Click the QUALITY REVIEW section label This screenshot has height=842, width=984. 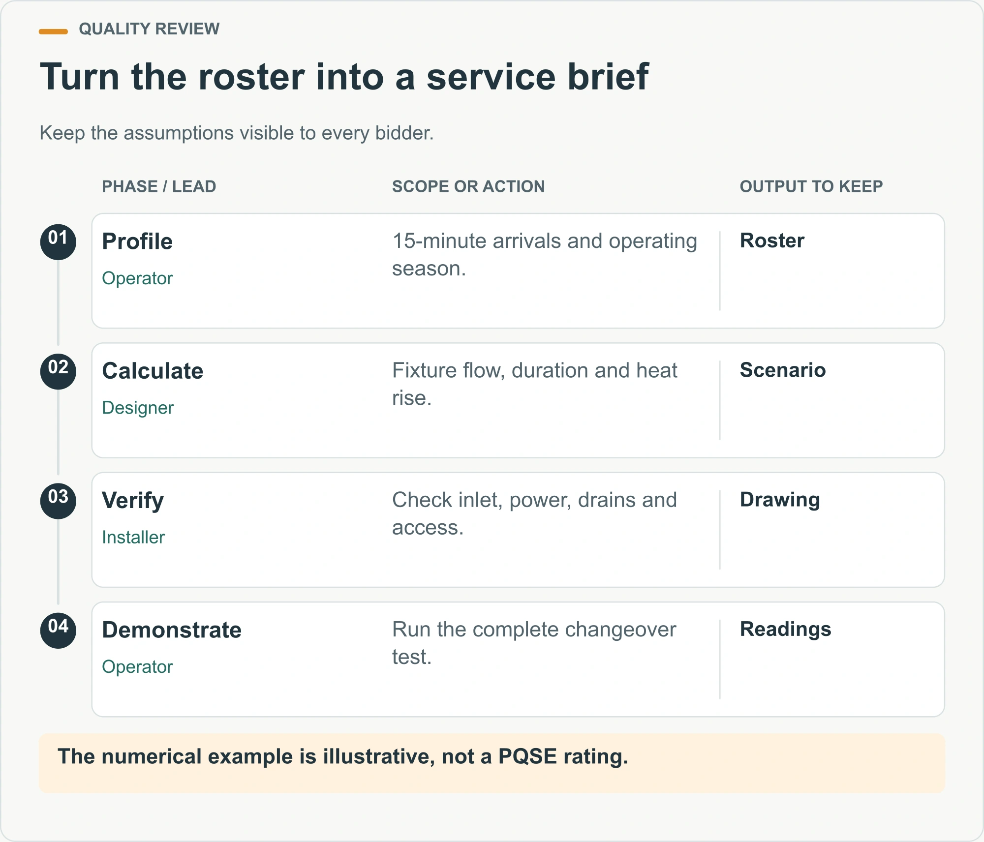(x=149, y=29)
